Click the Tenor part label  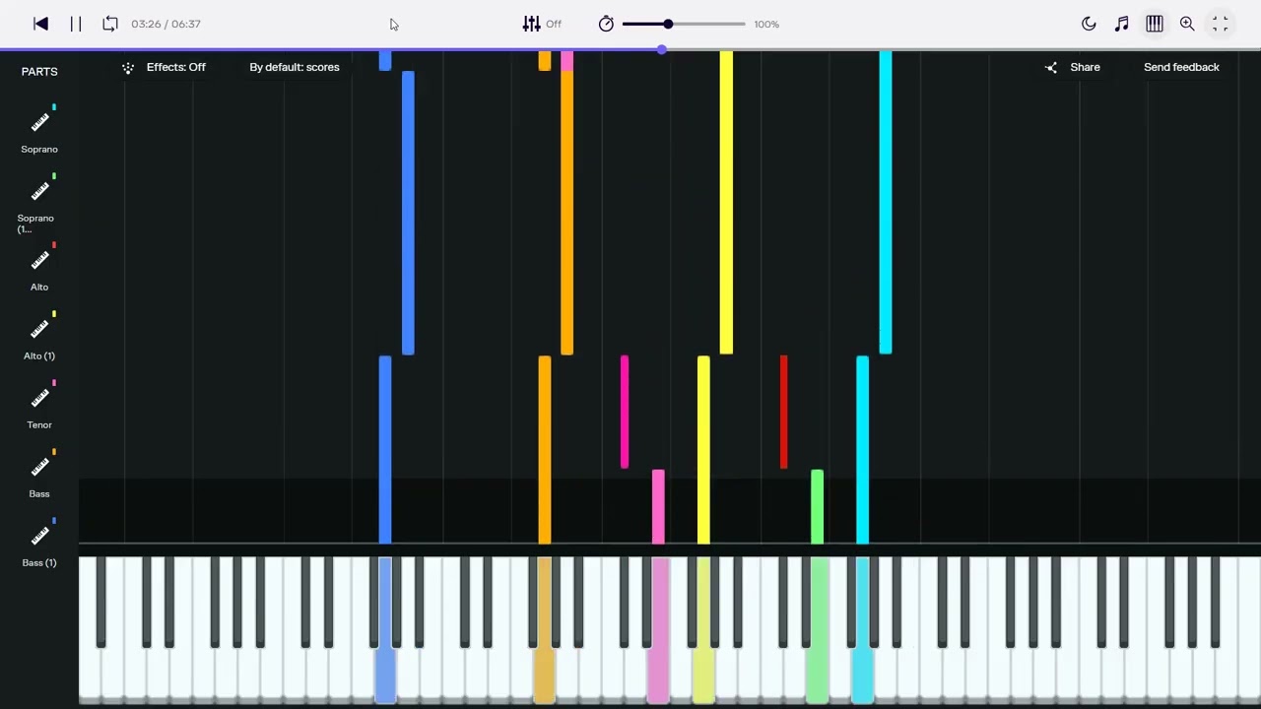[39, 424]
